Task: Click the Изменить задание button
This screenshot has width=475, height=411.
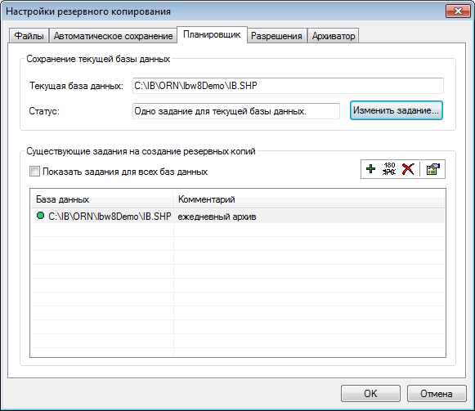Action: 397,110
